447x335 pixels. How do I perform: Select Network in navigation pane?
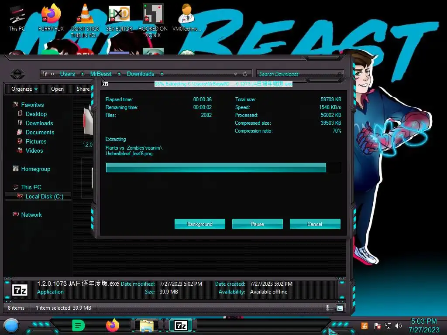tap(31, 215)
